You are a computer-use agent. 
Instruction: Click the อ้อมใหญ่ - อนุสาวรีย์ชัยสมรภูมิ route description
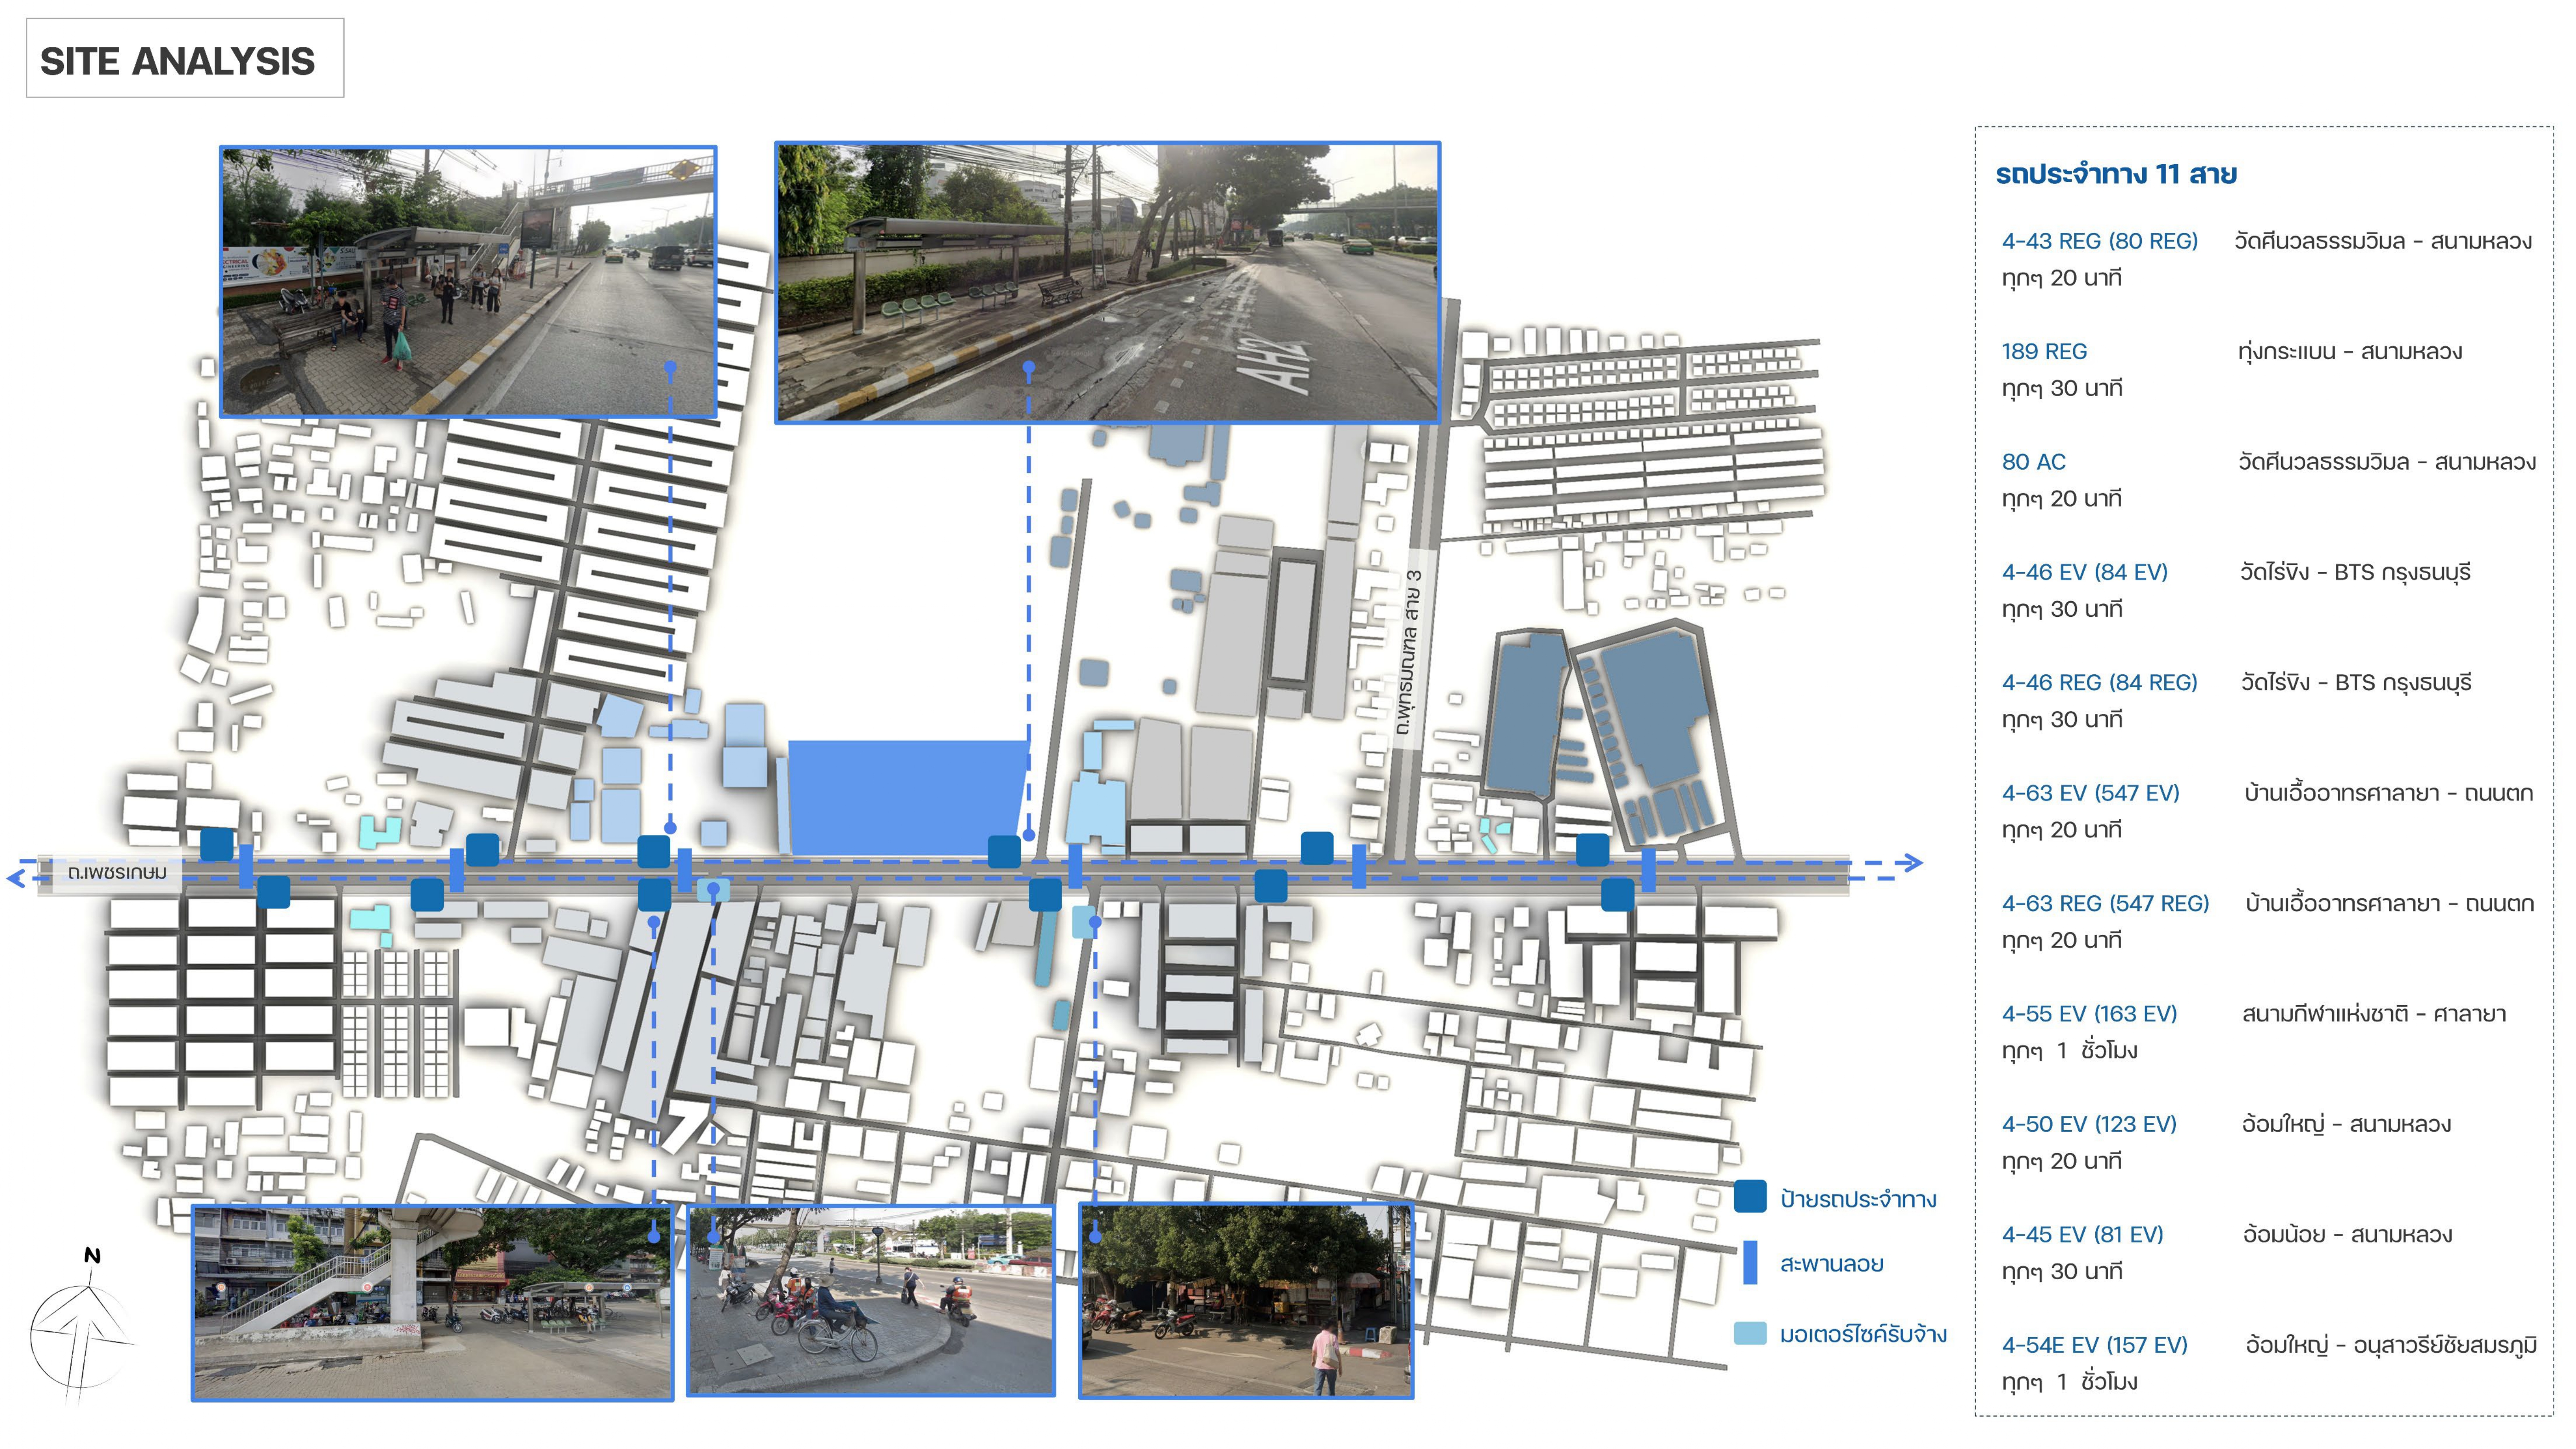(2391, 1346)
